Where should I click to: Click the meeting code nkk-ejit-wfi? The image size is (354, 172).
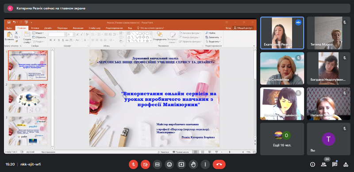click(x=31, y=164)
